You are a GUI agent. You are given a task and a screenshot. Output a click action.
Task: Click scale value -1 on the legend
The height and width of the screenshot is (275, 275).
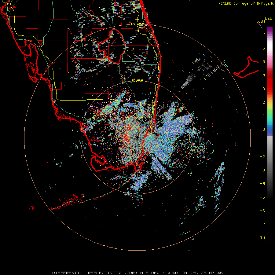262,143
